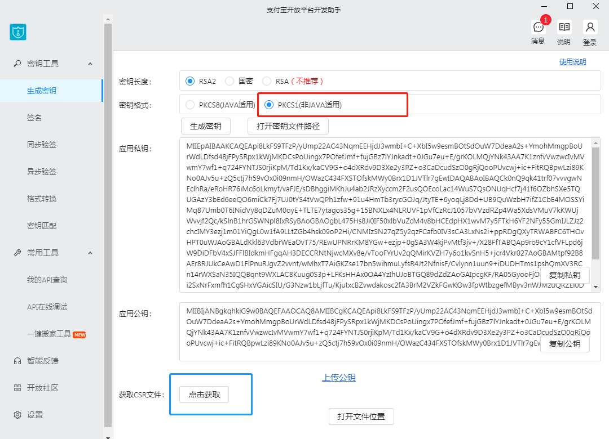
Task: Open the 使用说明 link
Action: pyautogui.click(x=572, y=62)
